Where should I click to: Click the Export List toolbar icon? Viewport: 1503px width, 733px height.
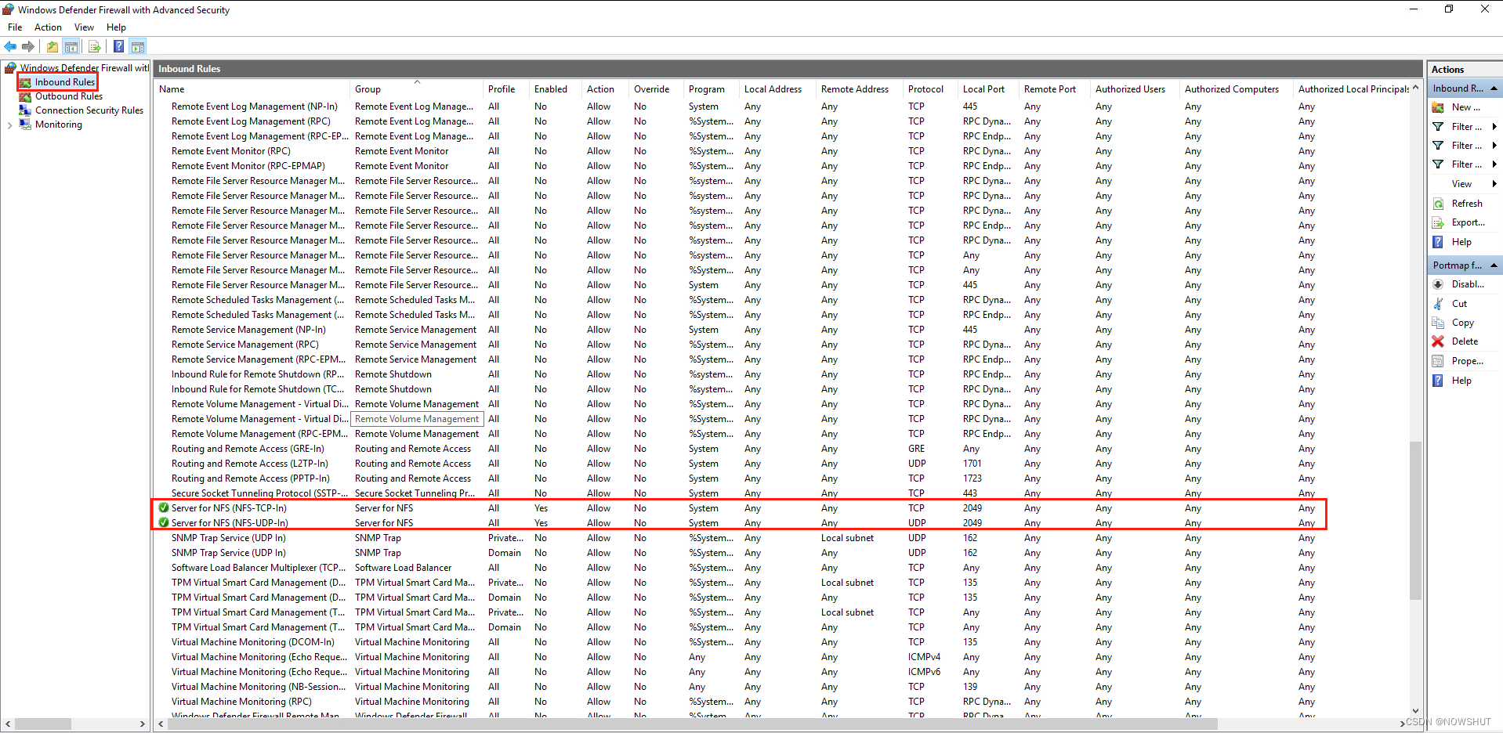[x=94, y=47]
